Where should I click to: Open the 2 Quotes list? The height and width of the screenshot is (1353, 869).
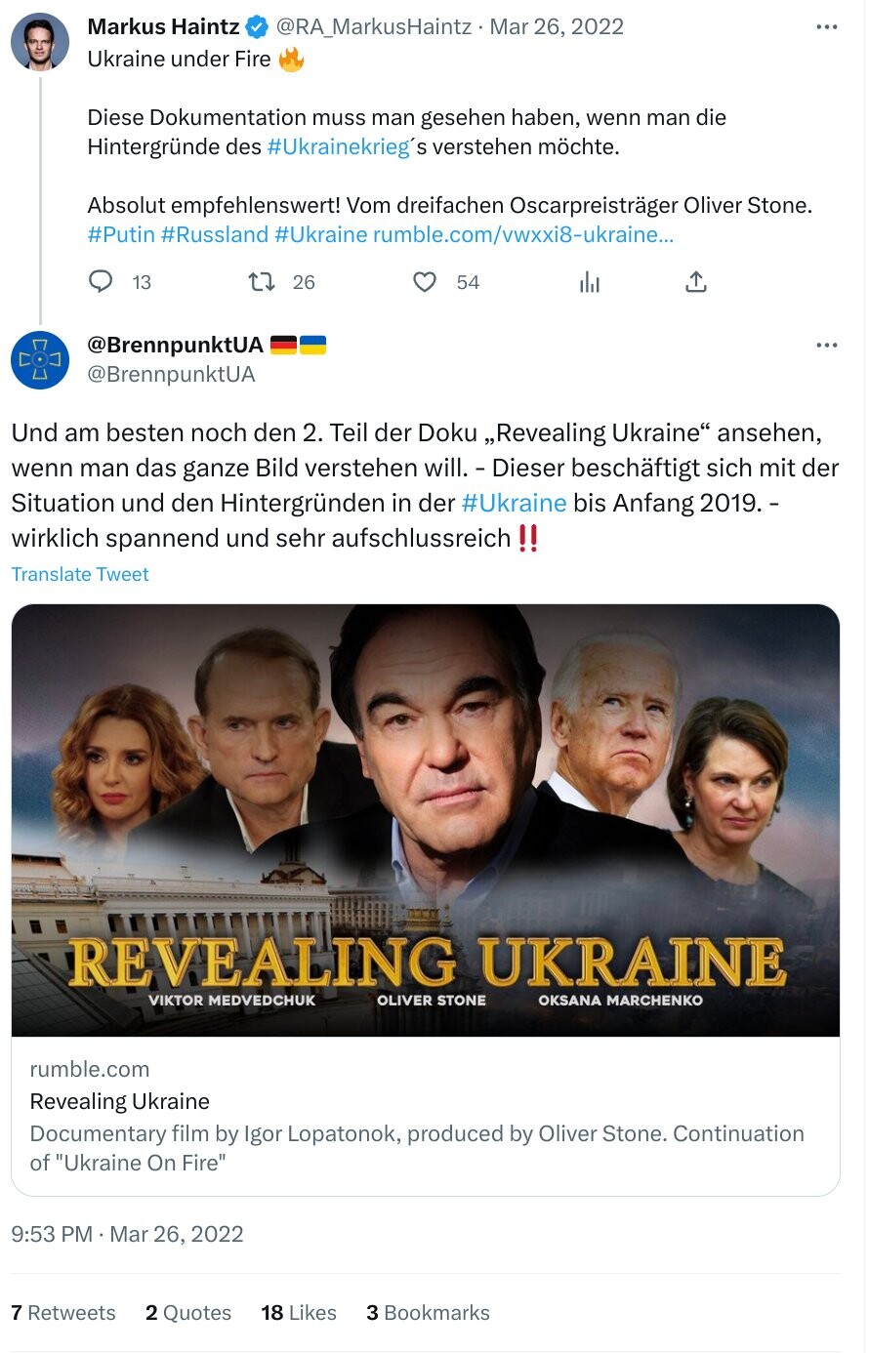pos(187,1312)
